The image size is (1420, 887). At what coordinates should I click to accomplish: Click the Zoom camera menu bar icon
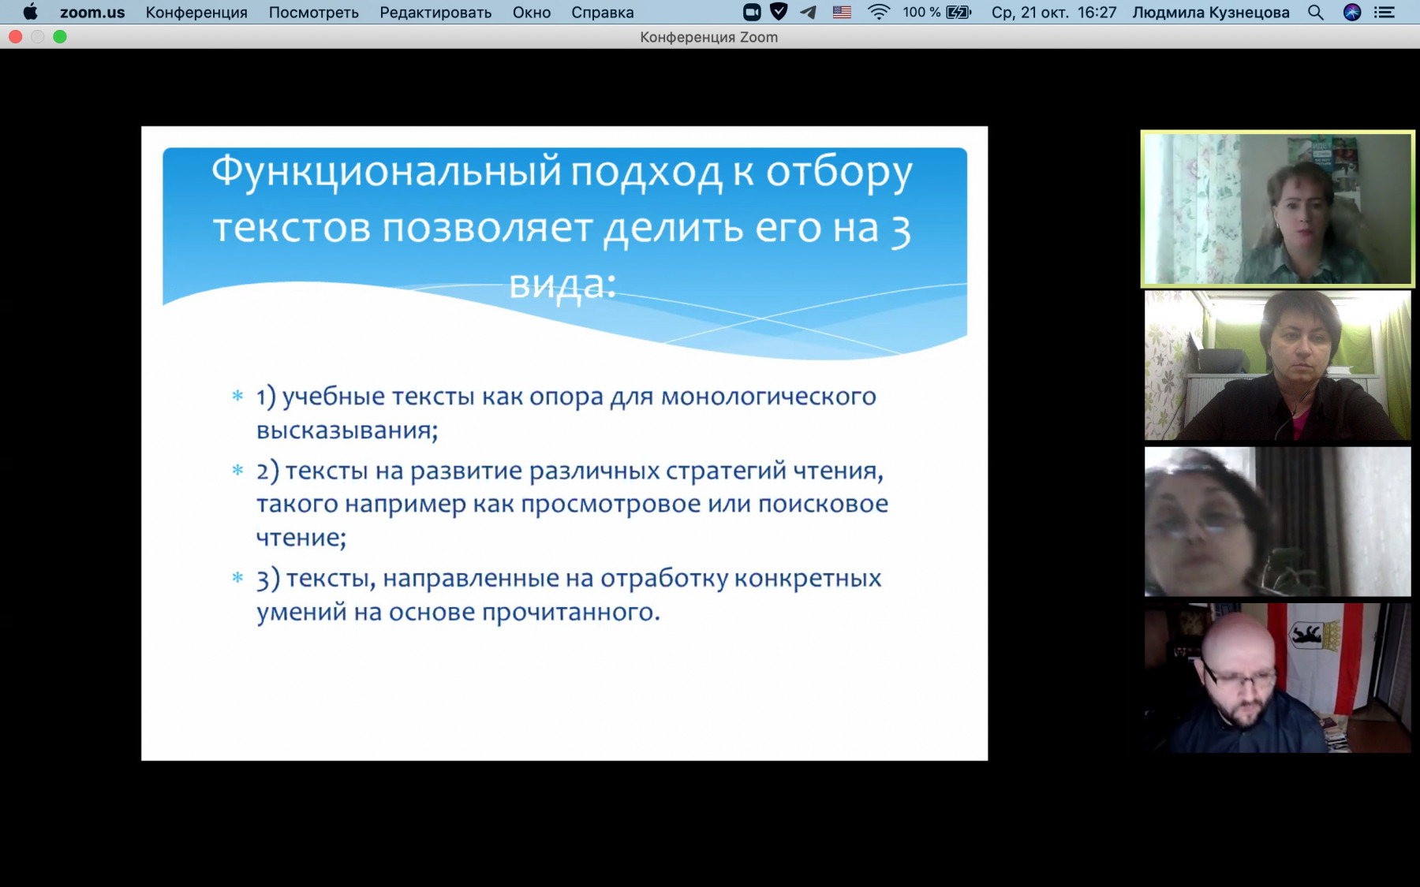coord(752,12)
